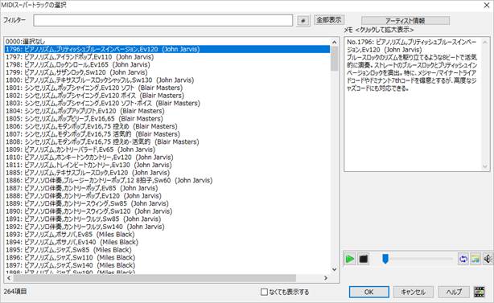Click the list scroll-down arrow

pyautogui.click(x=334, y=270)
